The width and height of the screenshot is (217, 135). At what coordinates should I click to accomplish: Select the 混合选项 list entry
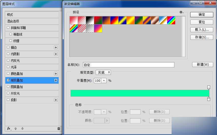32,21
